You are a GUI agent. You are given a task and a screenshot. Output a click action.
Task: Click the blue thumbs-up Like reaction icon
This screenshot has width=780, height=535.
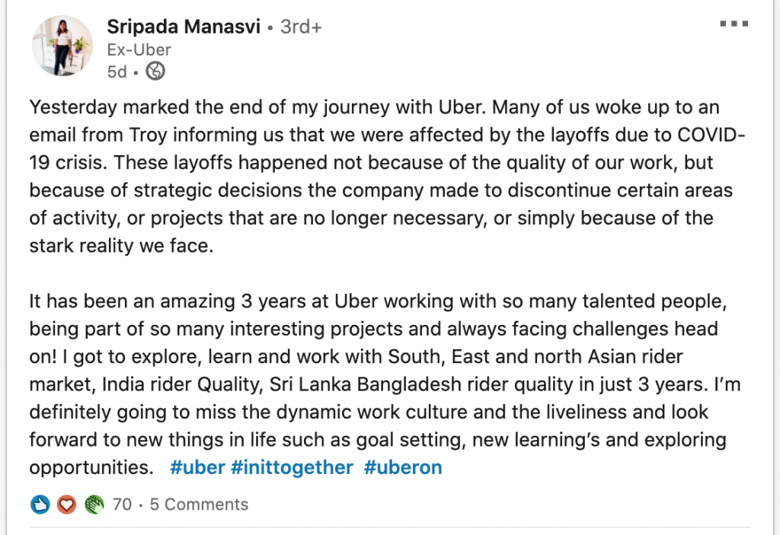40,505
